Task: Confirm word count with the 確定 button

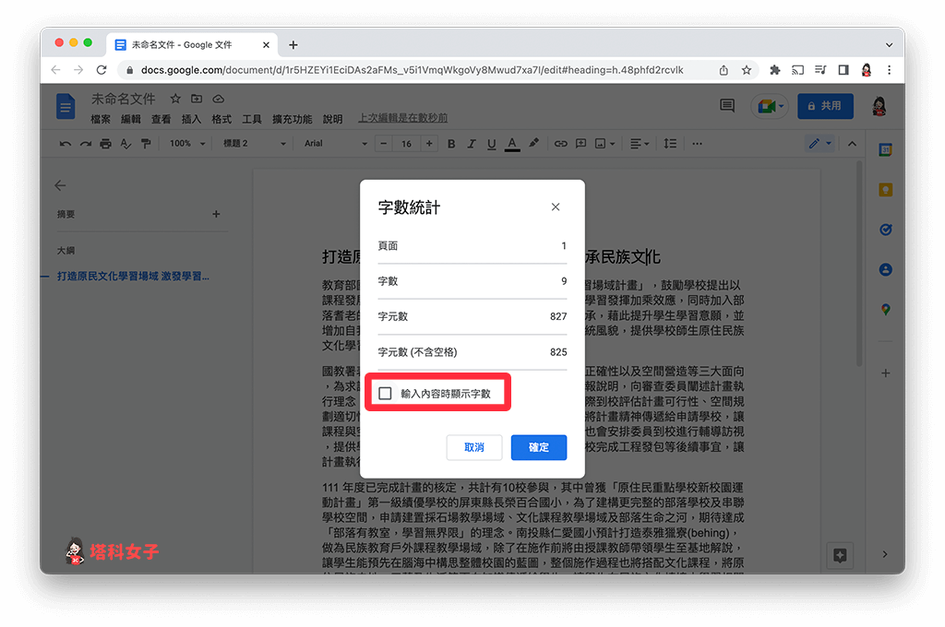Action: [x=538, y=447]
